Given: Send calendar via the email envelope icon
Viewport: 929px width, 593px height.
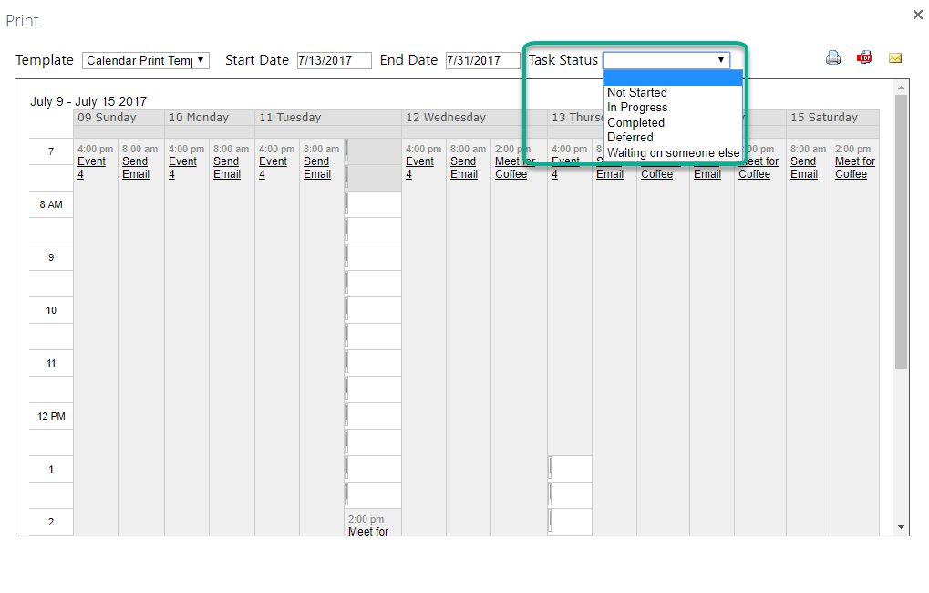Looking at the screenshot, I should [895, 58].
